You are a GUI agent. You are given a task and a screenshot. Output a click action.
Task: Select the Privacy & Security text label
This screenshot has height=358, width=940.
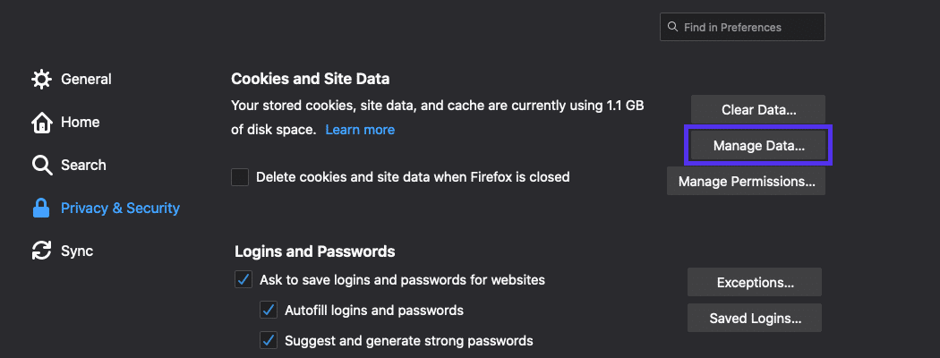(120, 209)
